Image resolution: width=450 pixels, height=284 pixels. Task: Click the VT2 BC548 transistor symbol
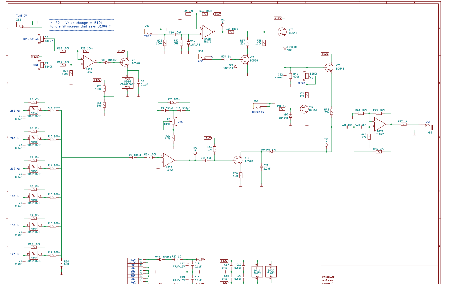[x=238, y=160]
